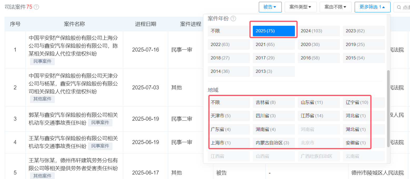Click 民事二审 in row 3
This screenshot has width=410, height=179.
[x=182, y=119]
